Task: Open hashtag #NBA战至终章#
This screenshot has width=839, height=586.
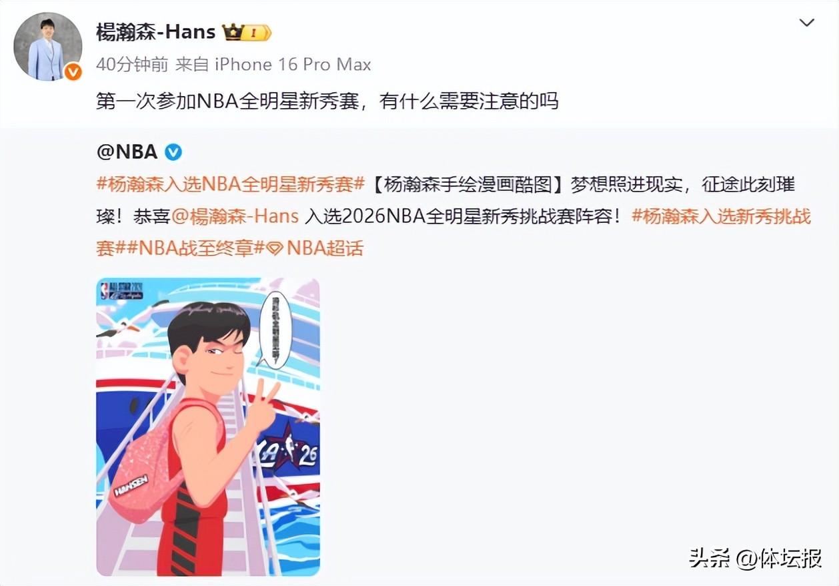Action: pos(192,248)
